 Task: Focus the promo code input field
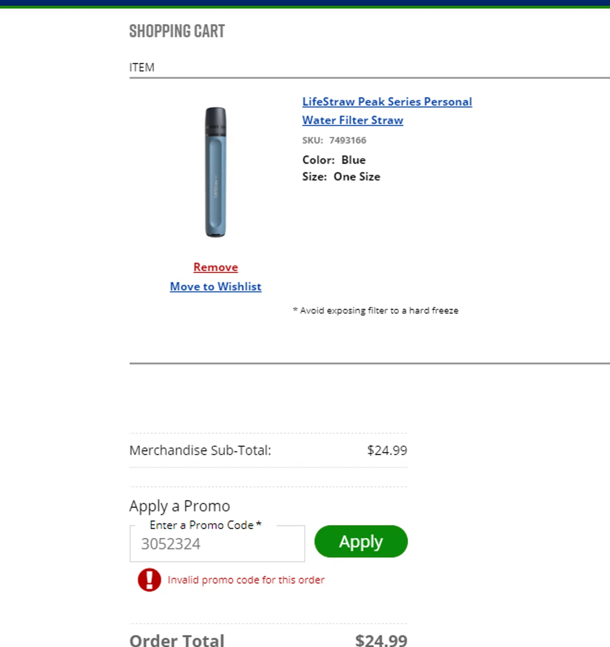217,544
